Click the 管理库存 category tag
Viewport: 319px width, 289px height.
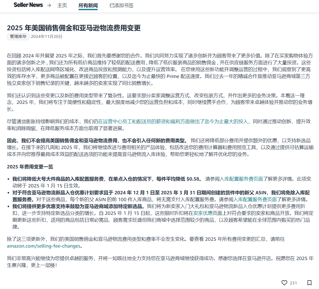click(18, 37)
